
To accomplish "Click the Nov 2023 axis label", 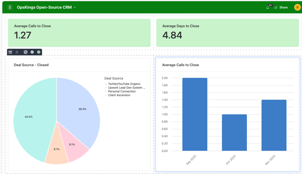I will coord(270,160).
